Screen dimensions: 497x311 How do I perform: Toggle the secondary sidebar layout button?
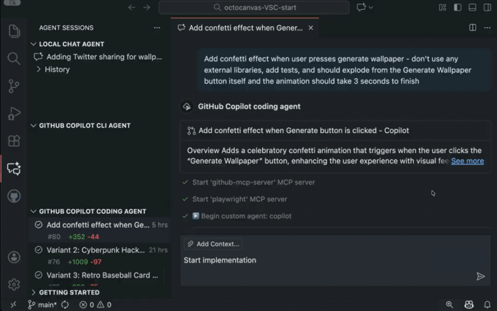(x=487, y=8)
